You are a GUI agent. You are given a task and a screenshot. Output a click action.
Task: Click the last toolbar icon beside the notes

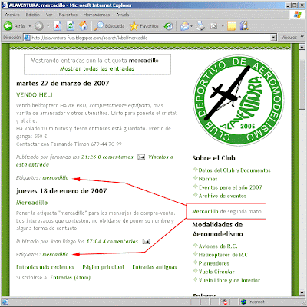pos(244,26)
